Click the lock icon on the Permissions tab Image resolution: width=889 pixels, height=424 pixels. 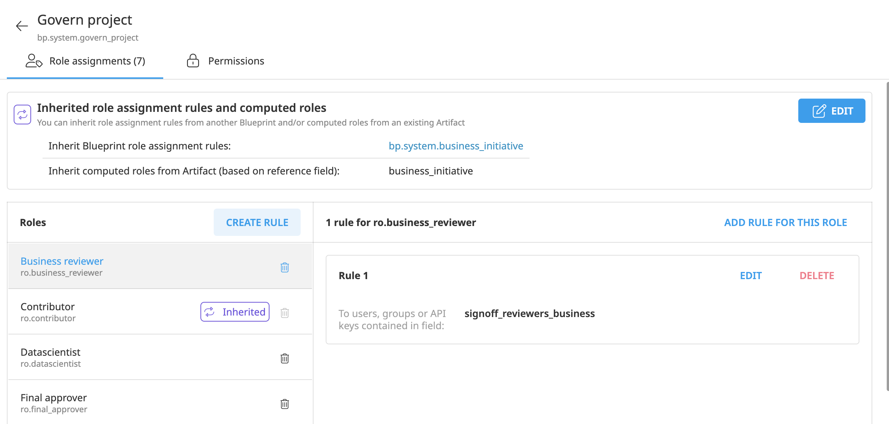point(193,61)
